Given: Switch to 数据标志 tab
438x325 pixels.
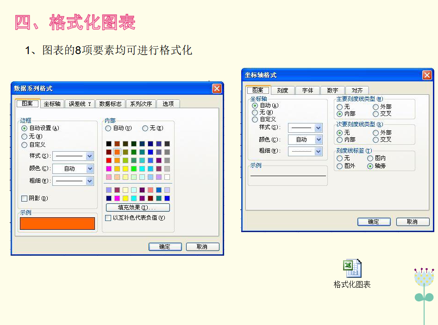Looking at the screenshot, I should pyautogui.click(x=110, y=104).
